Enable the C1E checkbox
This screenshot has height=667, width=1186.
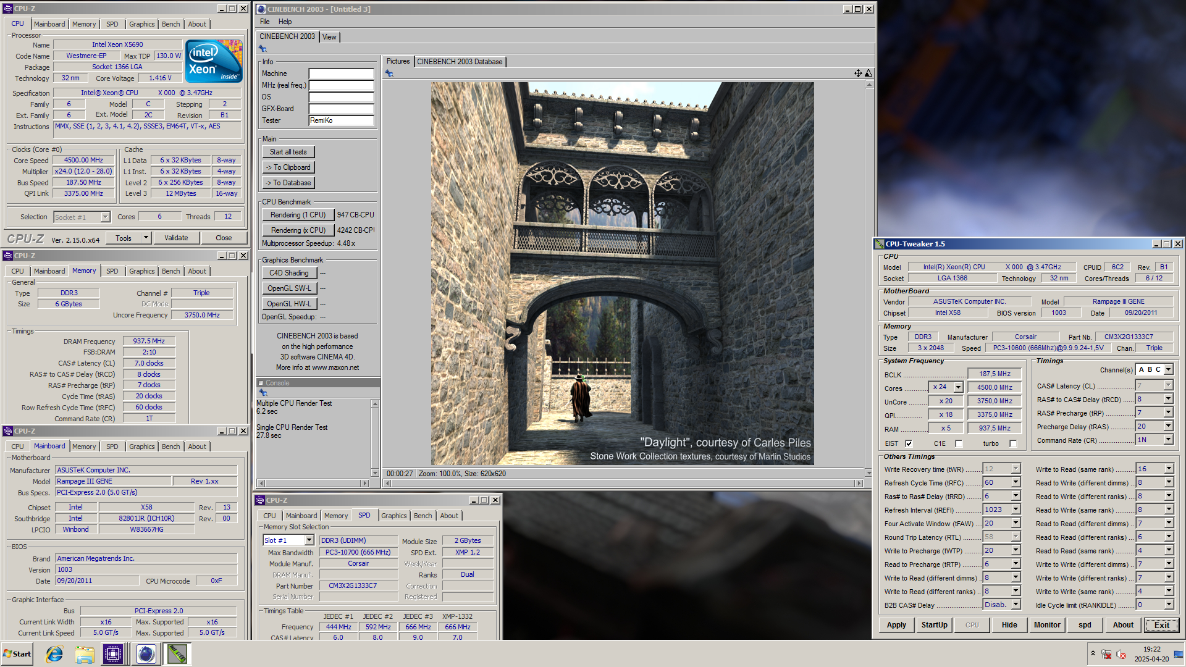point(959,443)
